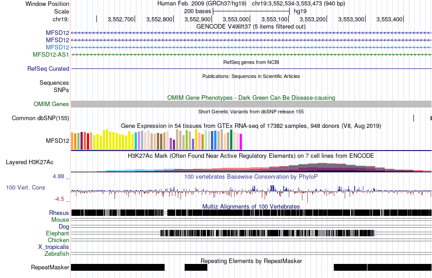Click the OMIM Gene Phenotypes green title
The height and width of the screenshot is (278, 432).
pyautogui.click(x=251, y=98)
